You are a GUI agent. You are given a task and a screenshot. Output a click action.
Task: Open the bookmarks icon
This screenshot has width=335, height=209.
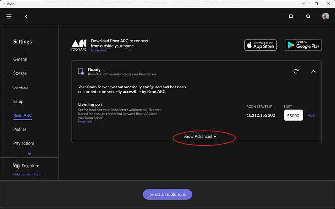291,17
